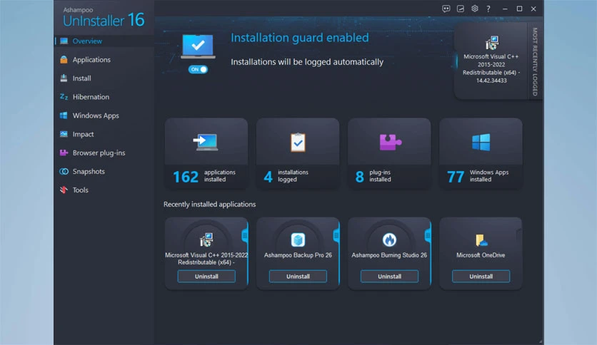Uninstall Microsoft Visual C++ 2015-2022 Redistributable
Viewport: 597px width, 345px height.
pyautogui.click(x=206, y=277)
